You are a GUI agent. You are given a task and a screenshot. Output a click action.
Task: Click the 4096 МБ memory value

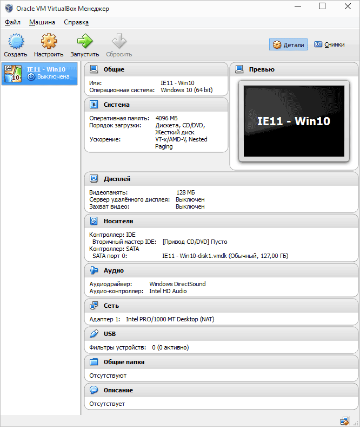166,118
